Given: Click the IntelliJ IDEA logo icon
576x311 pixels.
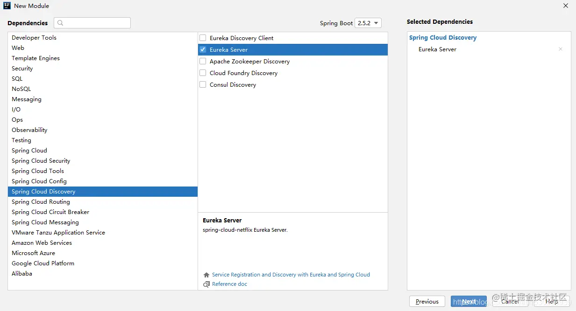Looking at the screenshot, I should click(x=7, y=6).
